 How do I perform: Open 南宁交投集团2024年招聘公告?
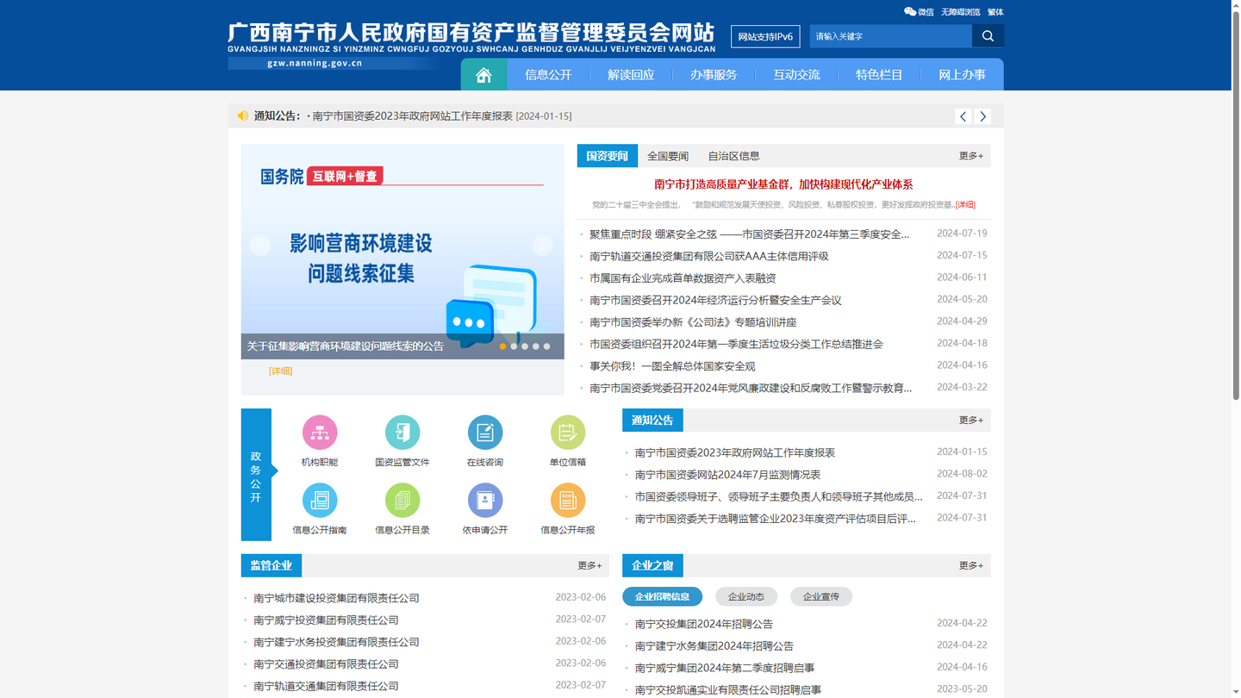pyautogui.click(x=703, y=624)
